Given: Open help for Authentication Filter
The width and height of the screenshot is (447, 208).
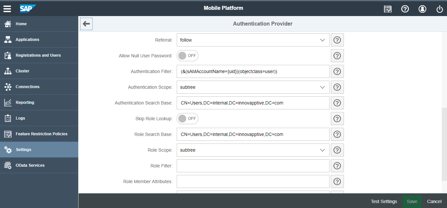Looking at the screenshot, I should [337, 71].
